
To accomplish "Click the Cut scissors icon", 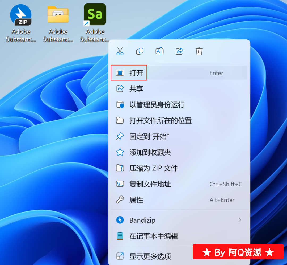I will click(120, 51).
